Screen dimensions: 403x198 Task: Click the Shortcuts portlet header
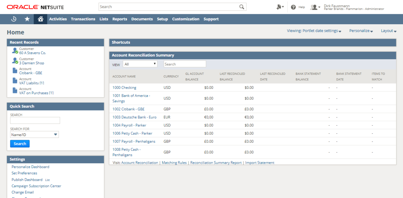[253, 42]
